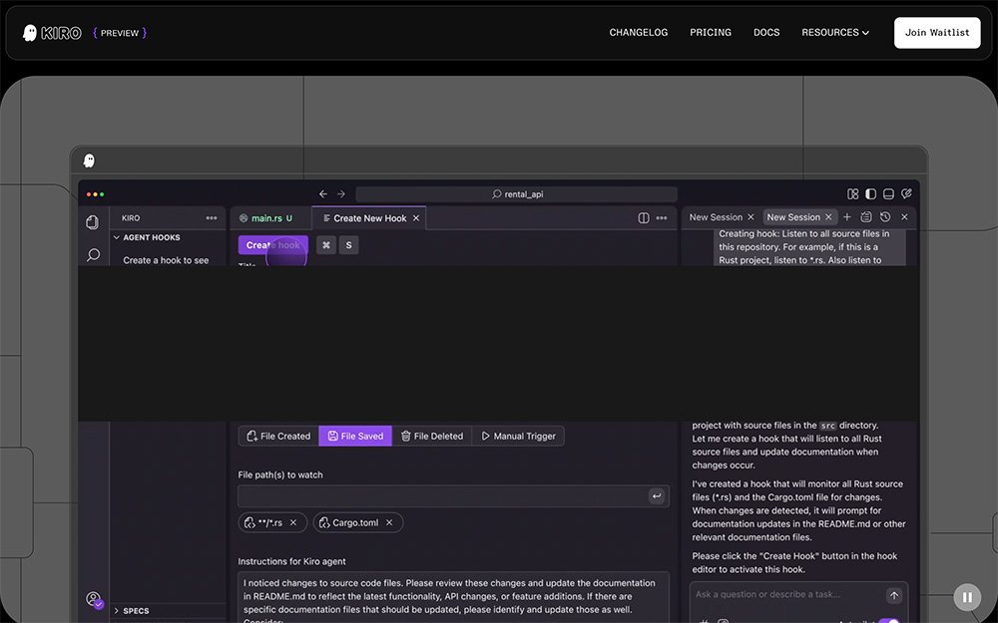The width and height of the screenshot is (998, 623).
Task: Close the active second New Session tab
Action: point(828,216)
